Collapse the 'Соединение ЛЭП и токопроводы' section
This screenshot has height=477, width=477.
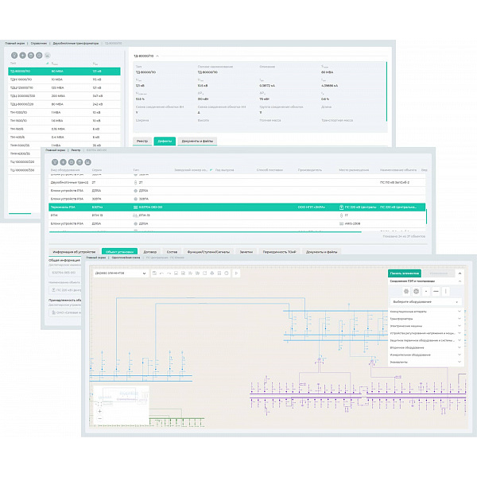coord(460,281)
